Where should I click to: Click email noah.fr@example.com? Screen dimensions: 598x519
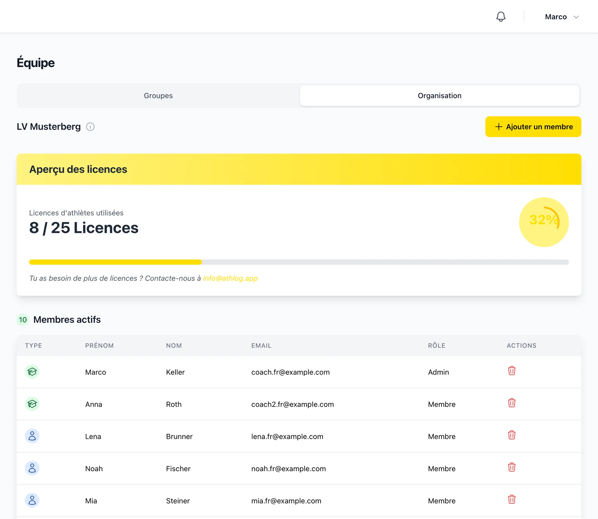click(289, 469)
